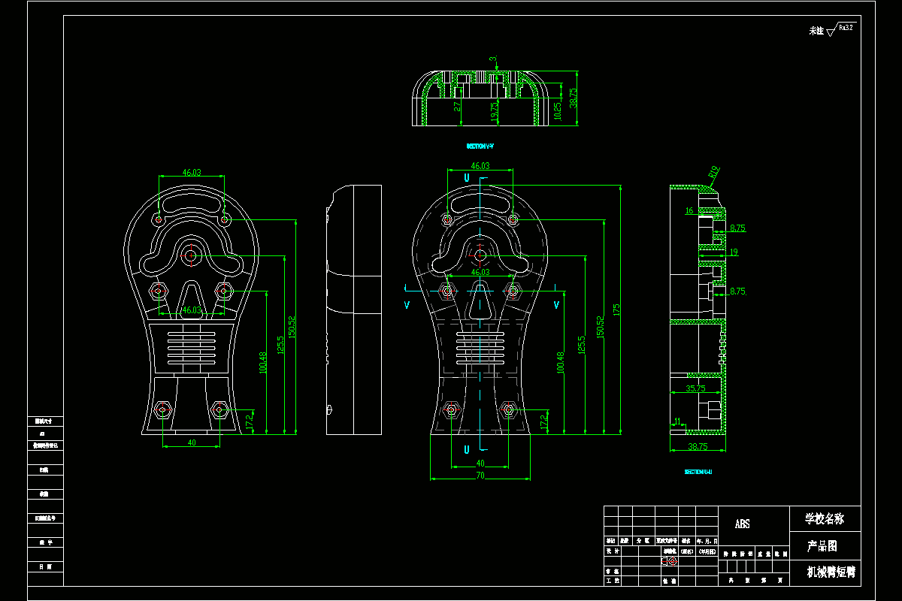Select the 11 dimension text

[x=677, y=420]
